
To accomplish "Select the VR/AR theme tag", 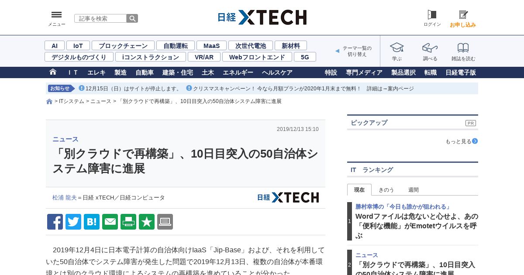I will coord(204,57).
